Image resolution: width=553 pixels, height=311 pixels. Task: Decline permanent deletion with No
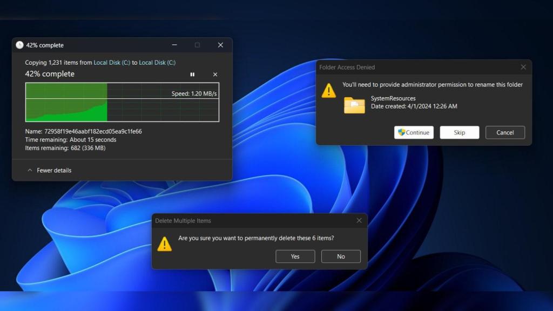tap(341, 256)
